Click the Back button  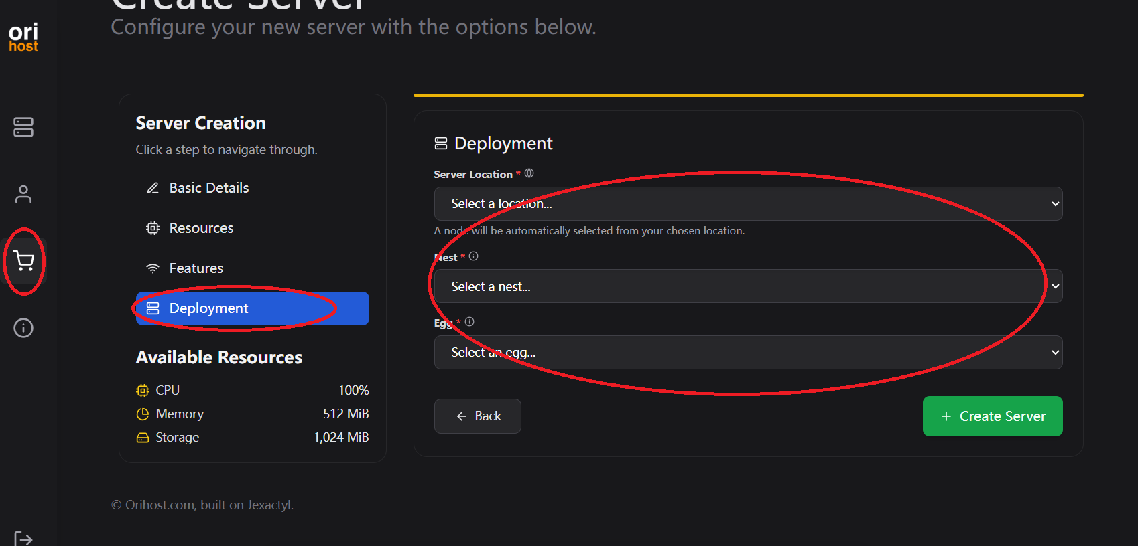[478, 416]
